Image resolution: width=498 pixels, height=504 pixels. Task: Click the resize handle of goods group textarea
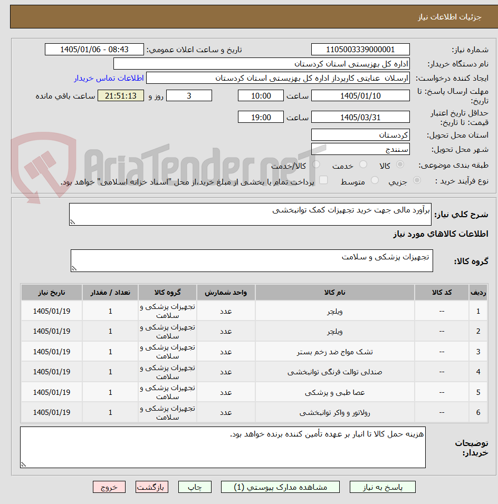click(74, 268)
